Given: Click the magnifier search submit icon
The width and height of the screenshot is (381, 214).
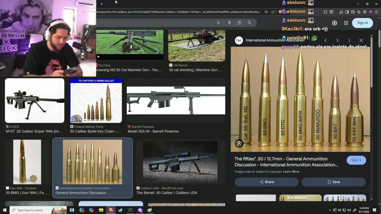Looking at the screenshot, I should tap(249, 23).
